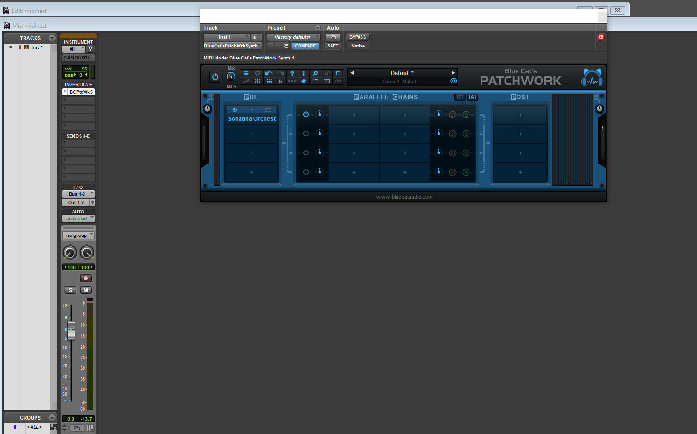Open the Preset section menu arrow
Viewport: 697px width, 434px height.
[318, 28]
